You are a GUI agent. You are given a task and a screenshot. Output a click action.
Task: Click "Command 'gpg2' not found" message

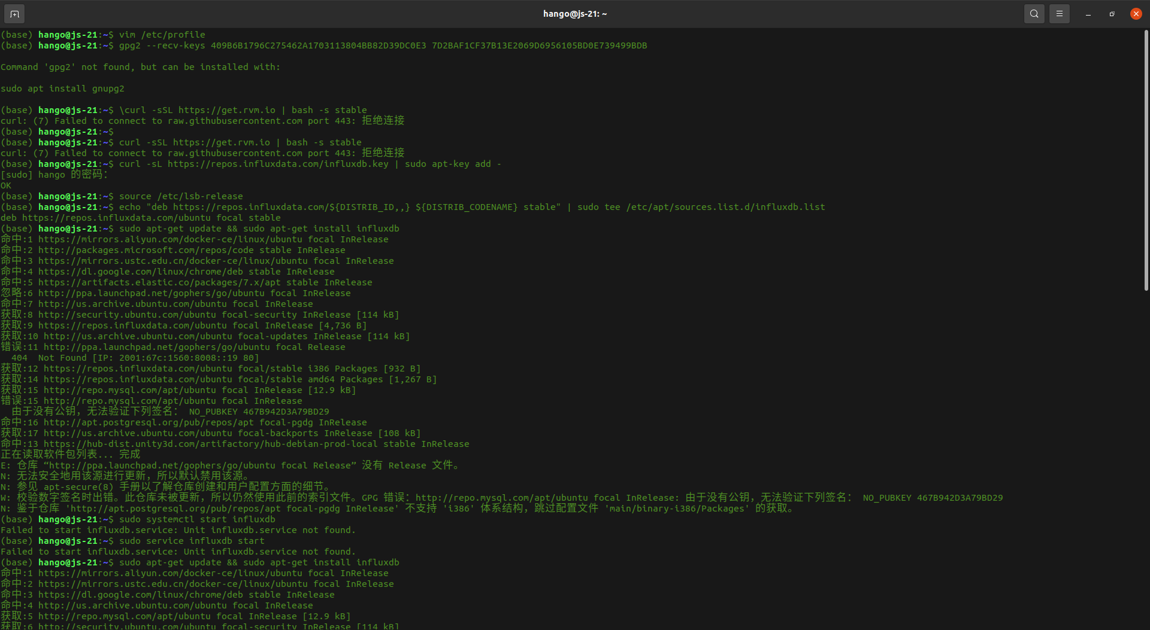(140, 67)
